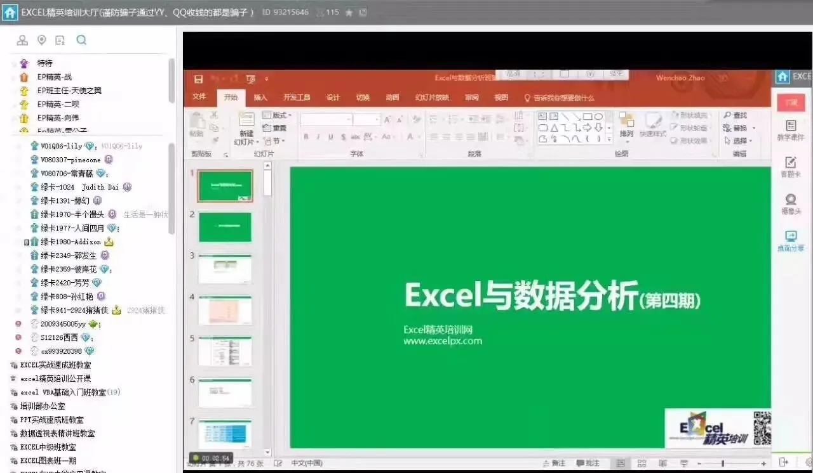Viewport: 813px width, 473px height.
Task: Select user V080307-pinecone
Action: [x=71, y=160]
